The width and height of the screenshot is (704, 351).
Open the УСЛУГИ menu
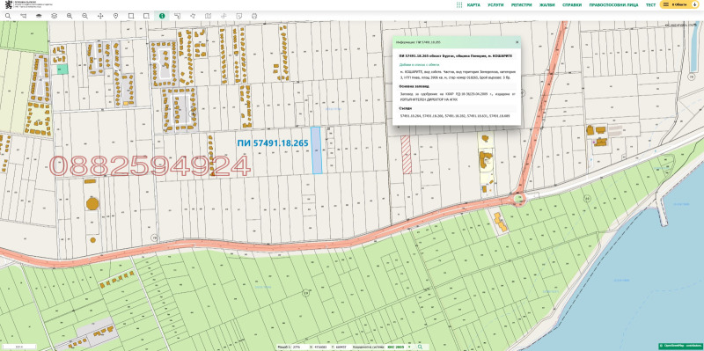495,5
